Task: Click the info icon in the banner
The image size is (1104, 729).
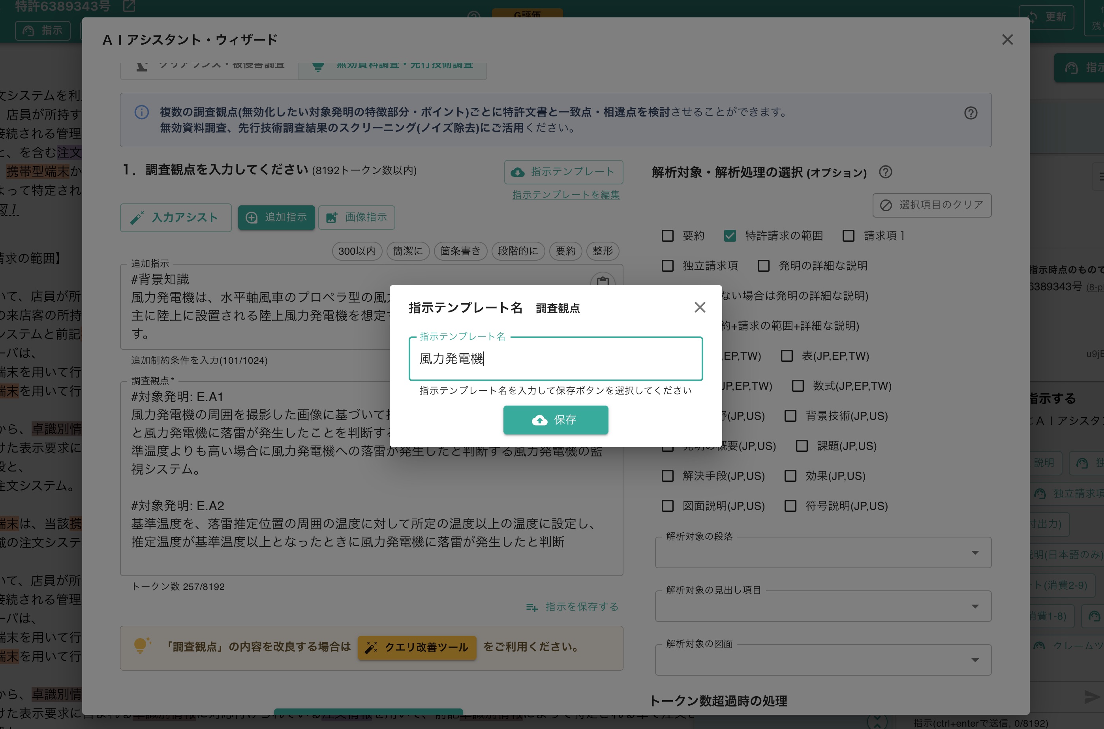Action: point(142,112)
